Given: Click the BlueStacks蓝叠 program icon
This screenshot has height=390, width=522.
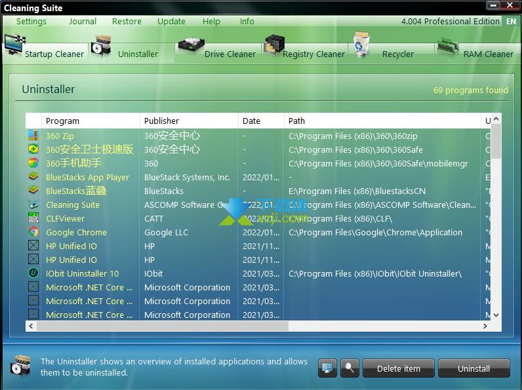Looking at the screenshot, I should pos(33,190).
